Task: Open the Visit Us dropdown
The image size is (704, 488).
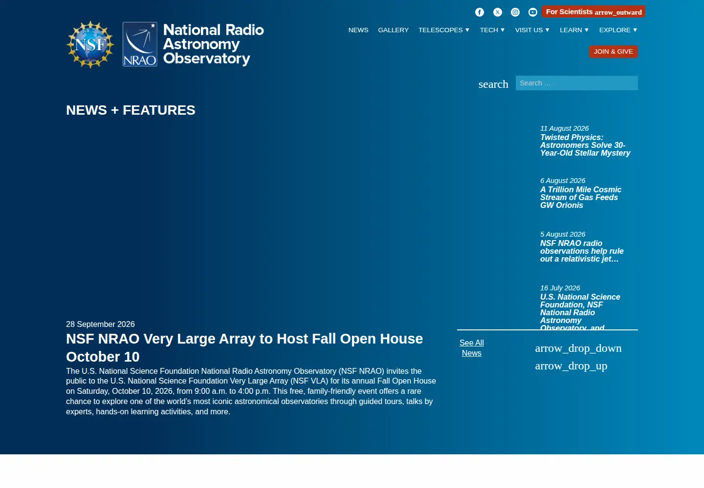Action: 532,30
